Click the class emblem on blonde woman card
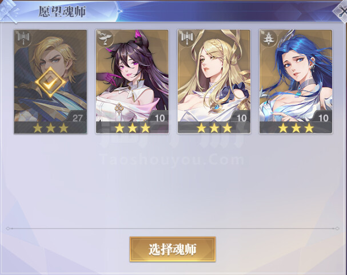 187,38
